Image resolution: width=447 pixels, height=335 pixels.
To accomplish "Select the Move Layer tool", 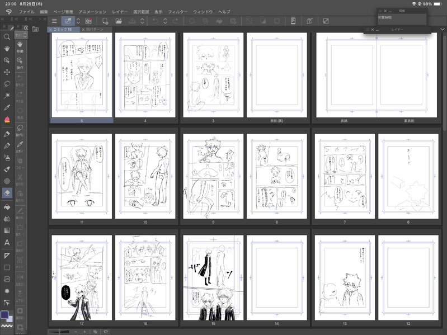I will coord(7,72).
